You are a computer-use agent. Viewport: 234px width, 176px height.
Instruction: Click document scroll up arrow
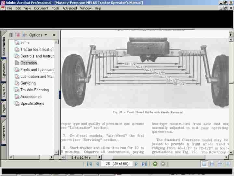click(231, 40)
